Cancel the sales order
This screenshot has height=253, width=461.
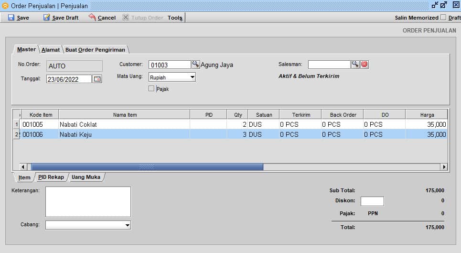[102, 18]
